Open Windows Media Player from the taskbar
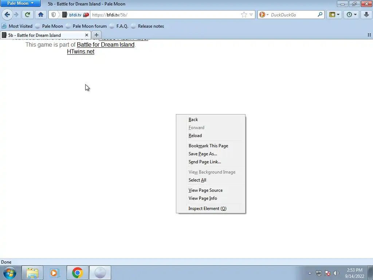Image resolution: width=373 pixels, height=280 pixels. point(55,273)
